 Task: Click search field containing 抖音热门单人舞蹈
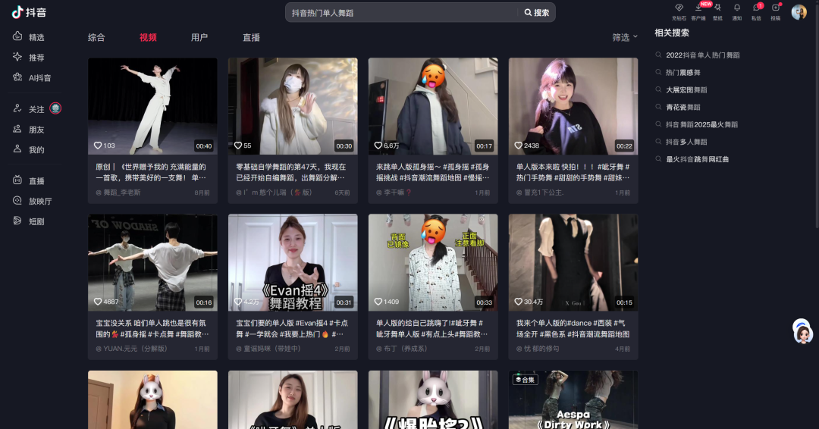(x=402, y=13)
